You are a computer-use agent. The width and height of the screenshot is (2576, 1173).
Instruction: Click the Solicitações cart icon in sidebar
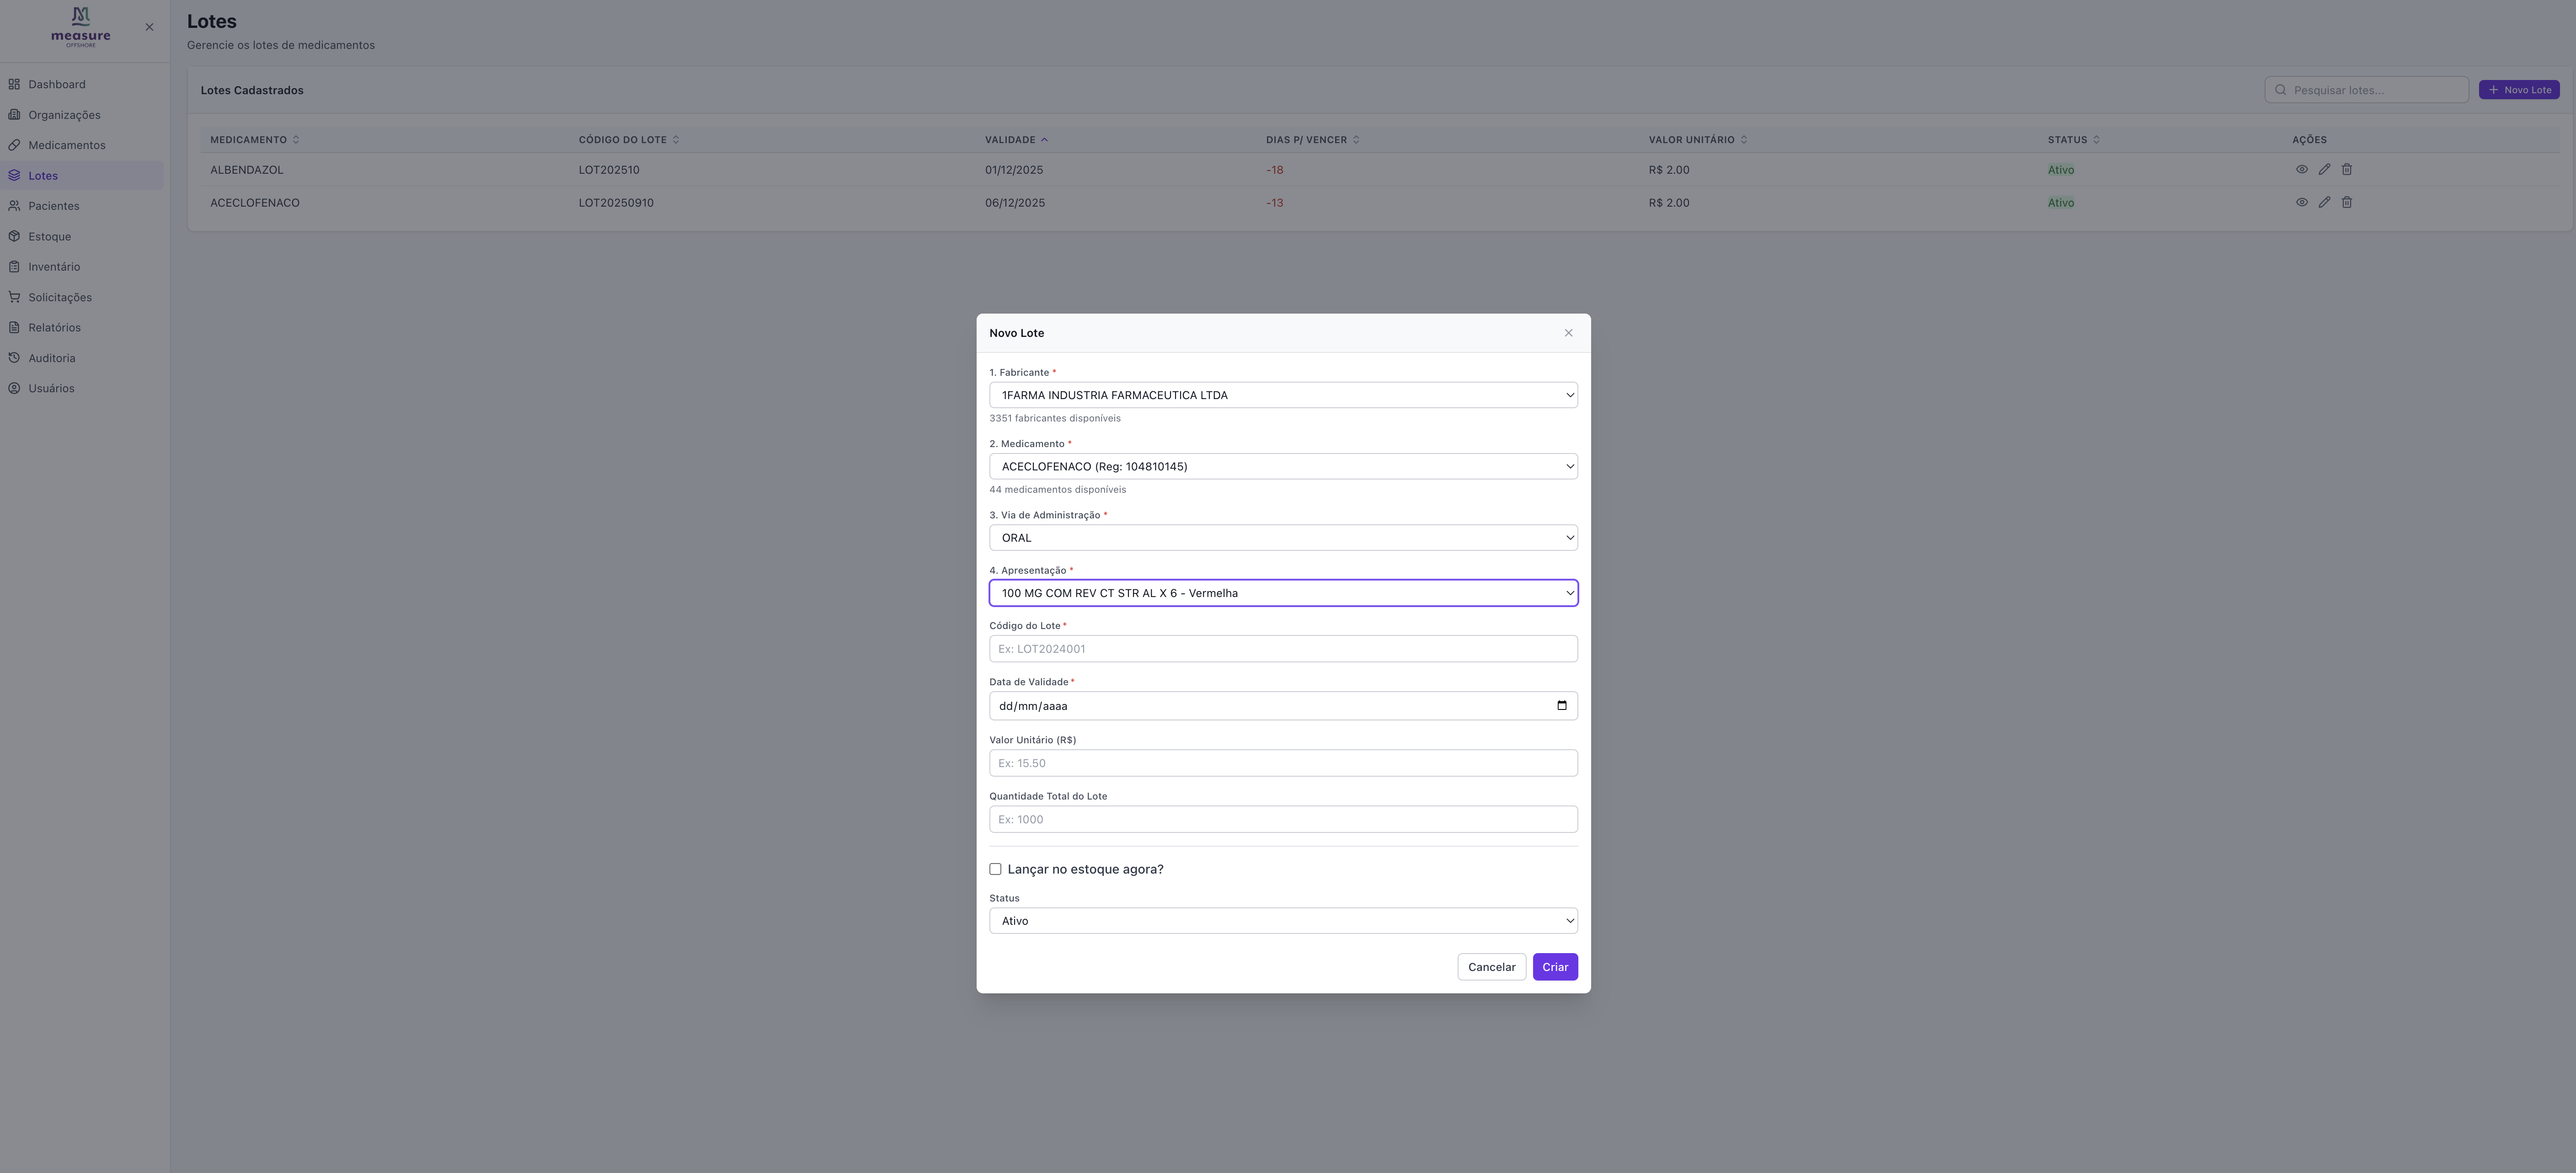(14, 297)
